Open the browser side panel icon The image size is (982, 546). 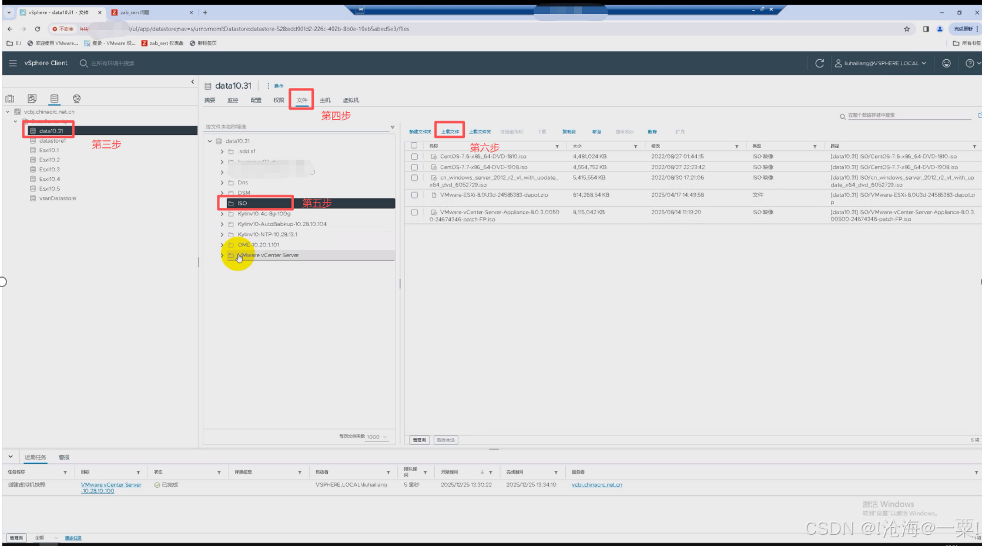(926, 29)
